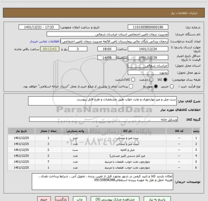Click column header کد کالا
Screen dimensions: 208x201
coord(179,131)
